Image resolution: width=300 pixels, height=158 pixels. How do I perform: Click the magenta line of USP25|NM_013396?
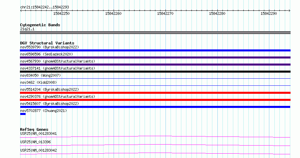155,145
